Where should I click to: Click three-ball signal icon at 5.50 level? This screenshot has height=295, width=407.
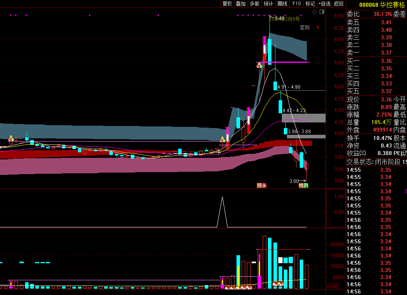260,65
